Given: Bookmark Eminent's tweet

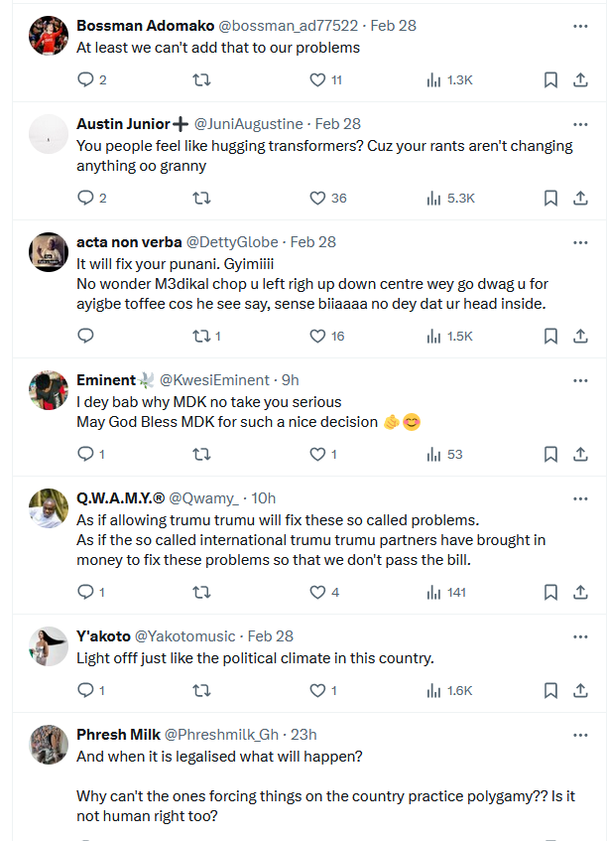Looking at the screenshot, I should 550,454.
